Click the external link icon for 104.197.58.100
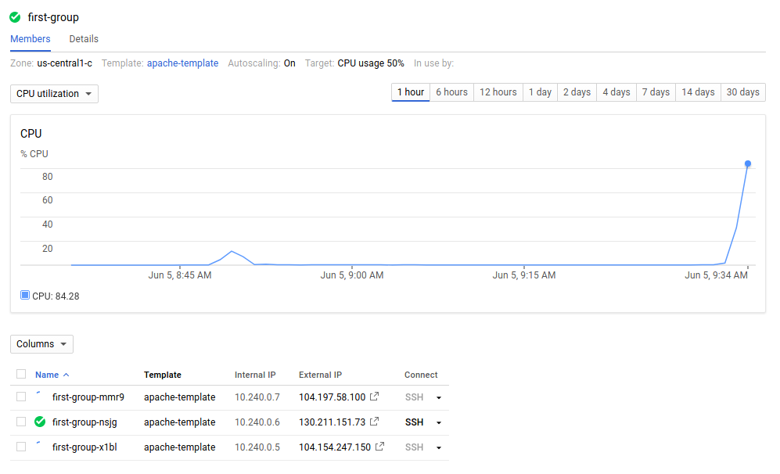This screenshot has height=474, width=780. (374, 397)
